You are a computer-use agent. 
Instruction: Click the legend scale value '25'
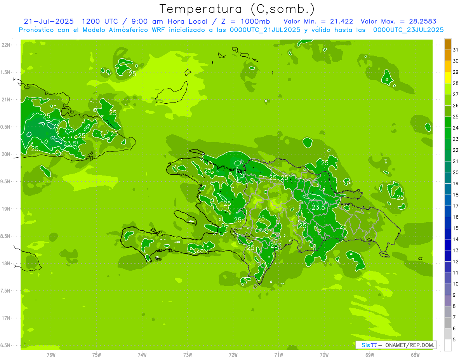click(x=456, y=117)
